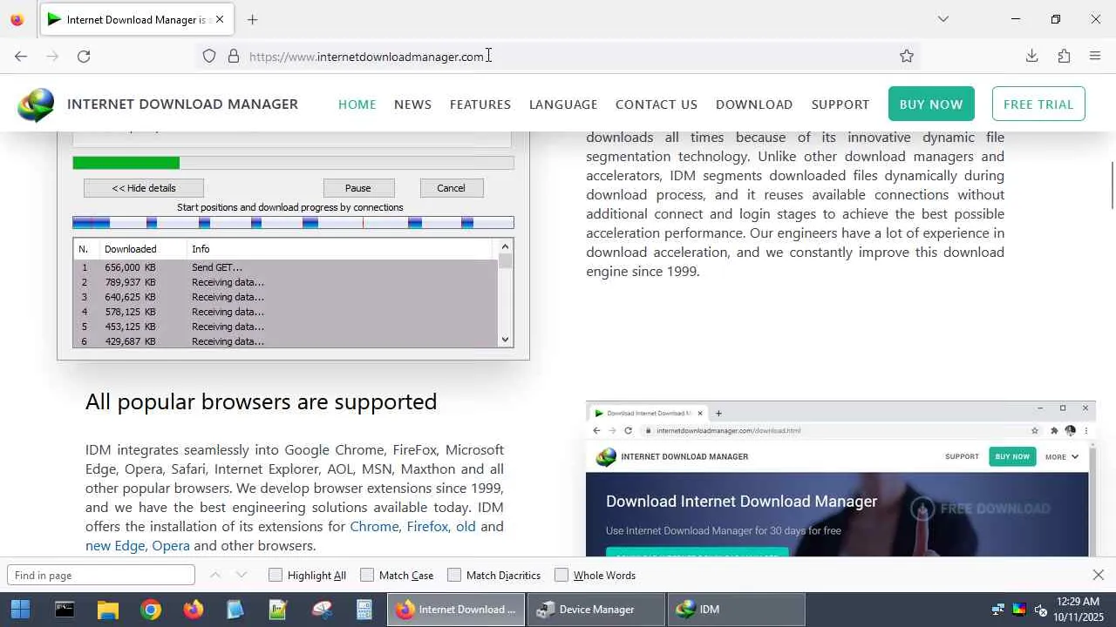Switch to Device Manager on the taskbar
The image size is (1116, 627).
(x=596, y=610)
